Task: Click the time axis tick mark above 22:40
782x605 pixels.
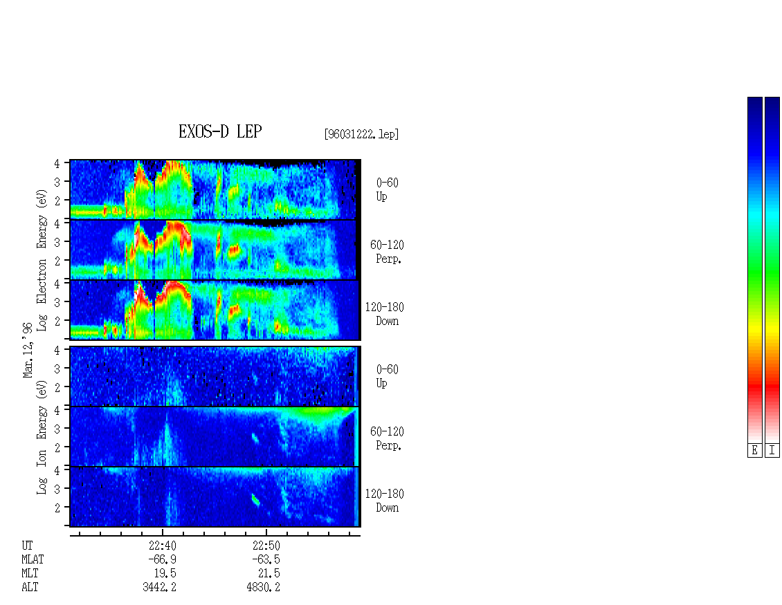Action: tap(163, 532)
